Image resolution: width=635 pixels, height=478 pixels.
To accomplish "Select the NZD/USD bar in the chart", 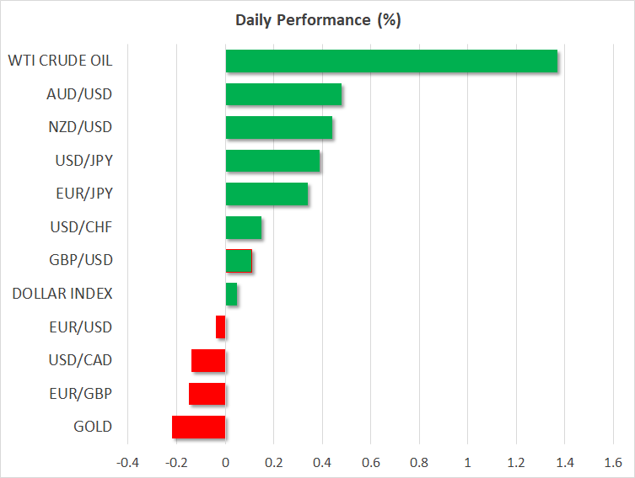I will point(279,128).
